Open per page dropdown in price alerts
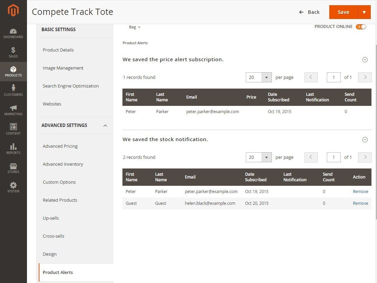The image size is (377, 283). coord(266,77)
